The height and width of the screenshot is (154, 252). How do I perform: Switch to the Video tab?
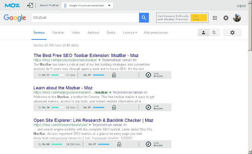[x=76, y=33]
